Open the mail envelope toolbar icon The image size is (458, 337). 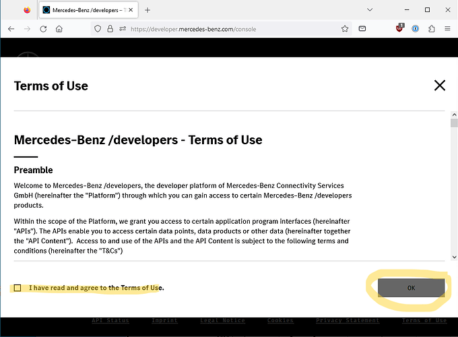pyautogui.click(x=362, y=28)
